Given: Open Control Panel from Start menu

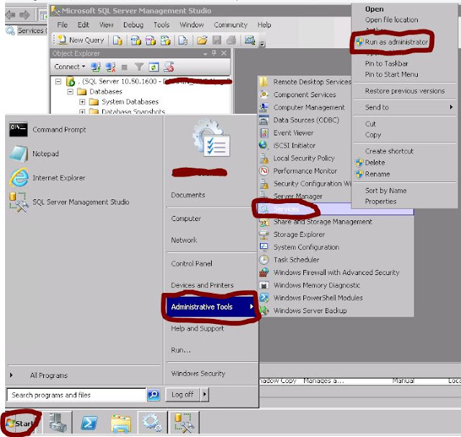Looking at the screenshot, I should [192, 264].
